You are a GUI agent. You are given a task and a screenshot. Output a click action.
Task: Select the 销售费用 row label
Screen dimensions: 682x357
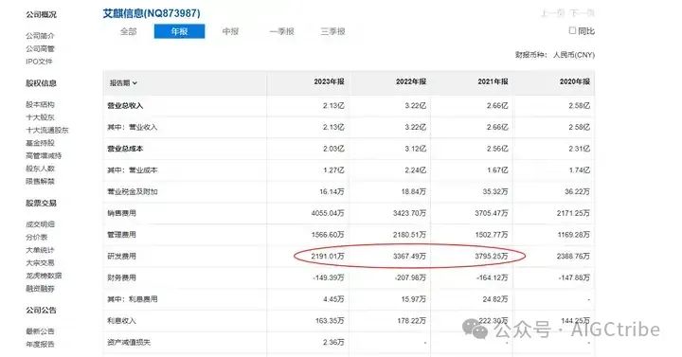tap(122, 213)
